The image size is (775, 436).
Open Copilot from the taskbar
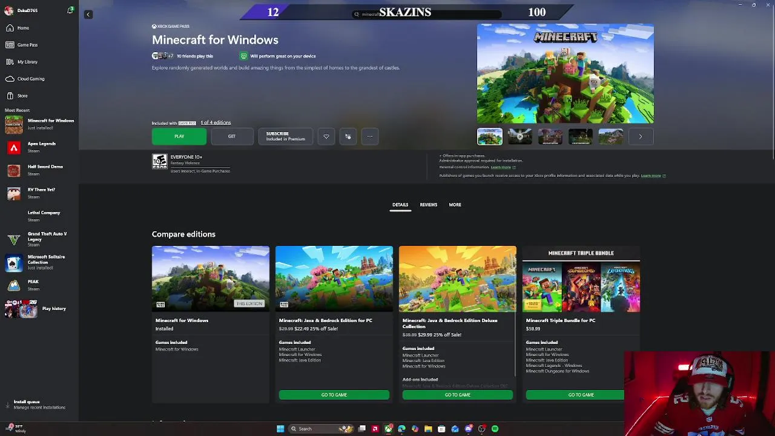[x=415, y=429]
